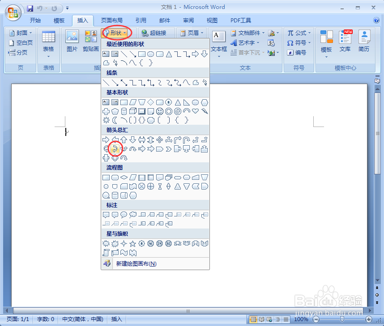This screenshot has width=384, height=326.
Task: Pick the diamond basic shape
Action: pyautogui.click(x=151, y=102)
